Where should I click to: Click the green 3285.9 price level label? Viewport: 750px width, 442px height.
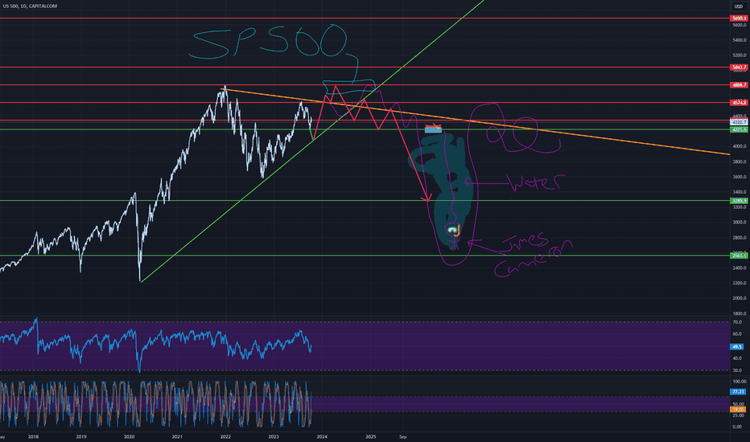point(739,201)
